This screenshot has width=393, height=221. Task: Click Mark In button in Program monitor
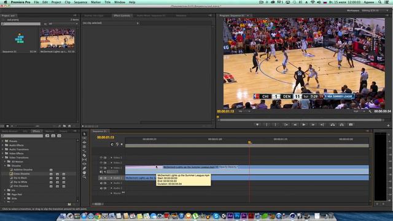click(x=267, y=125)
